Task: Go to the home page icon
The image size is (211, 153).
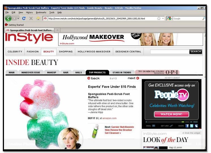Action: pos(38,18)
